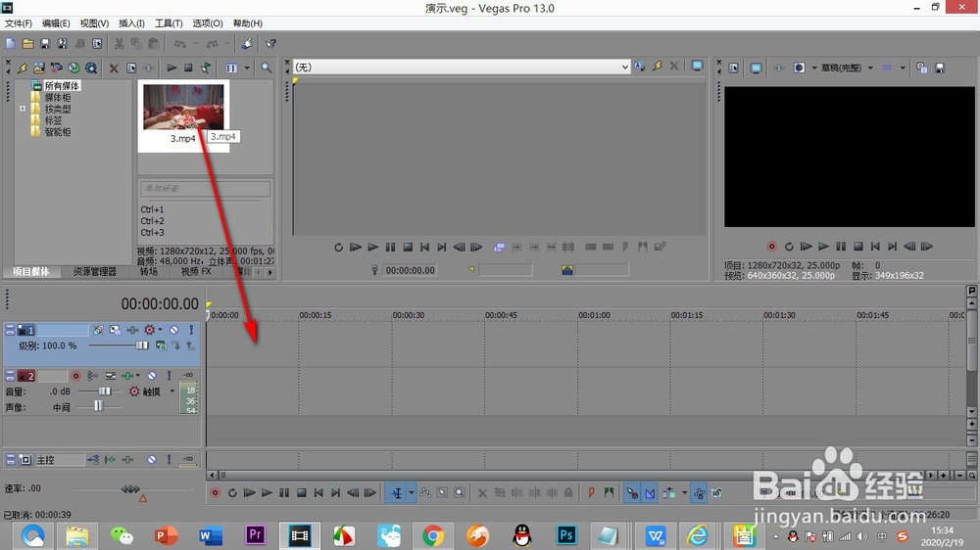Open the media views dropdown arrow

tap(247, 68)
